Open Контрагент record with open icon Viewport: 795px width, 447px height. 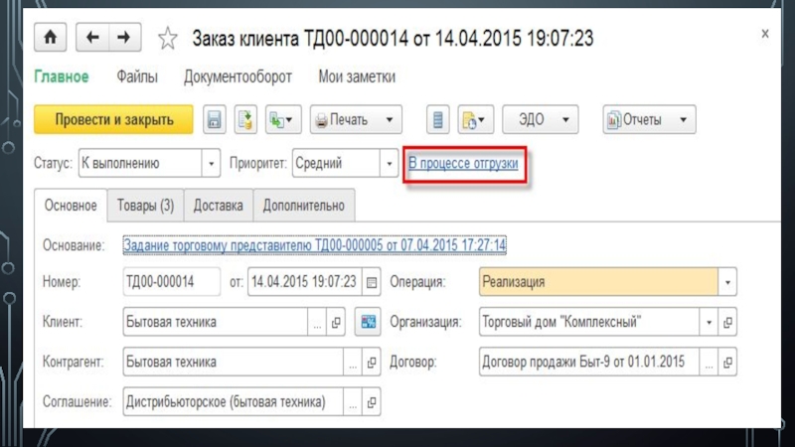coord(372,362)
